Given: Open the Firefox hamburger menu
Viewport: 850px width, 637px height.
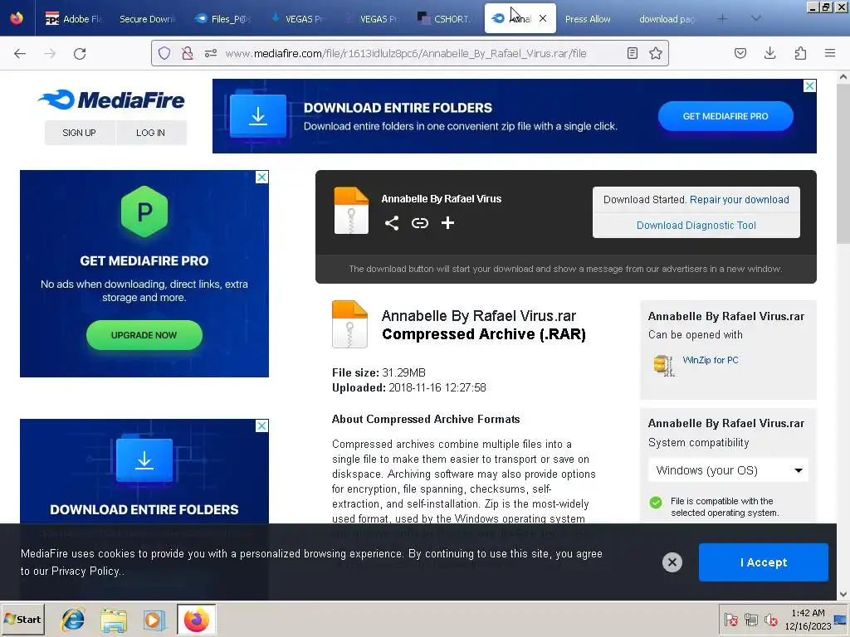Looking at the screenshot, I should 830,53.
